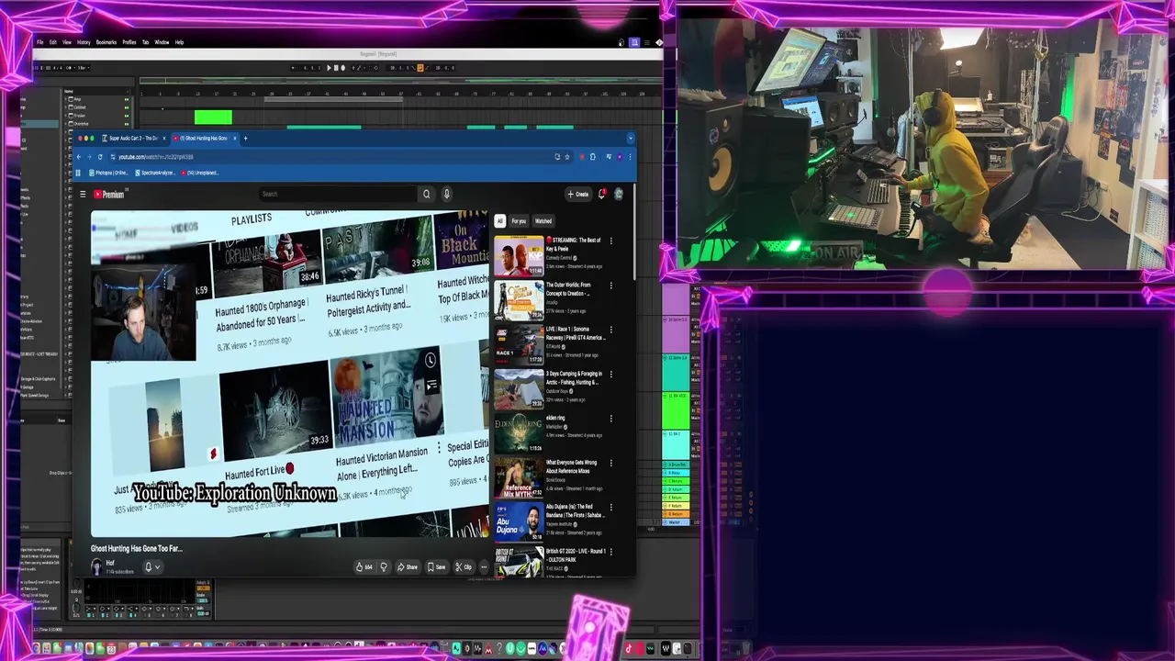Click Ableton stop button
Viewport: 1175px width, 661px height.
click(336, 67)
